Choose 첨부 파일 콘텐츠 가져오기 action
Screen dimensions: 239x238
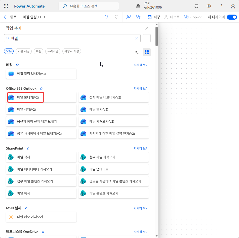(x=41, y=181)
